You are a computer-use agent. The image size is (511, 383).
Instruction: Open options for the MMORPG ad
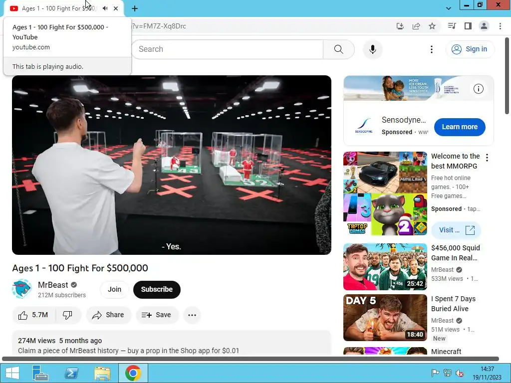tap(487, 158)
